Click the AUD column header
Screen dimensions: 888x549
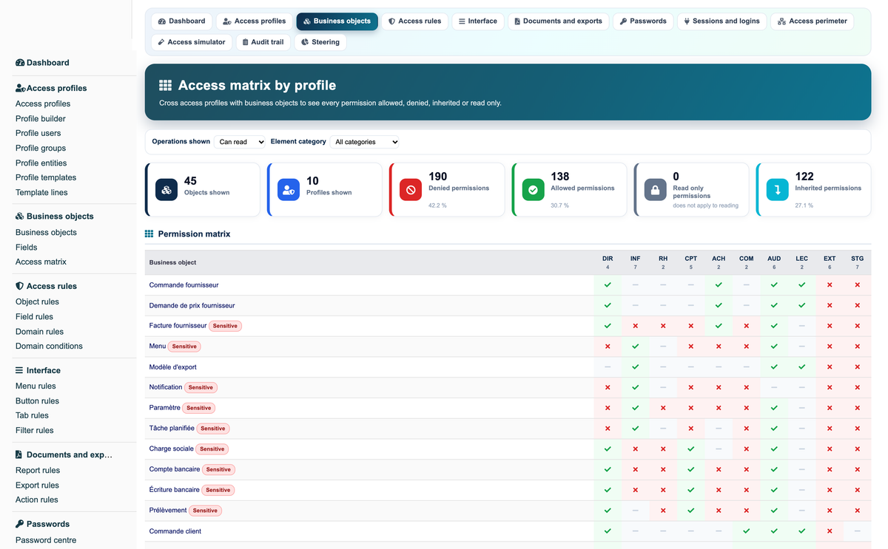pyautogui.click(x=774, y=262)
